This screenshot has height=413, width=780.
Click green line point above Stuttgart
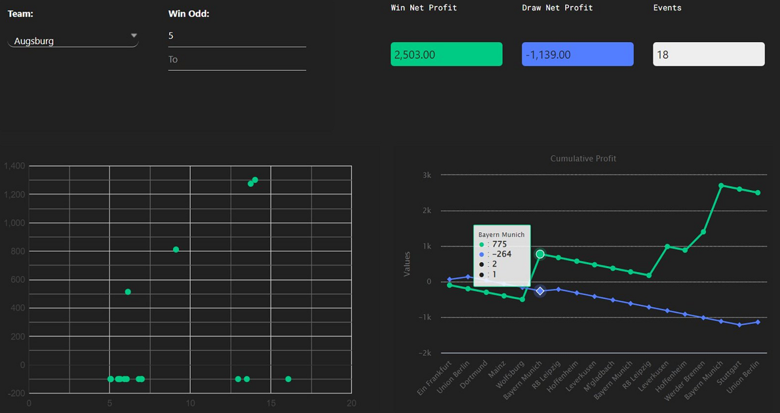click(x=740, y=189)
